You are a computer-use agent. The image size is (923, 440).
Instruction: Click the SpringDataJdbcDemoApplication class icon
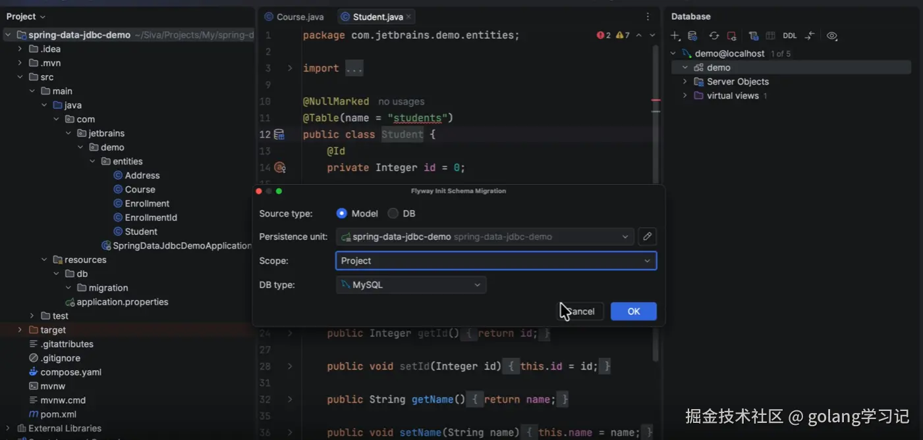(x=106, y=245)
